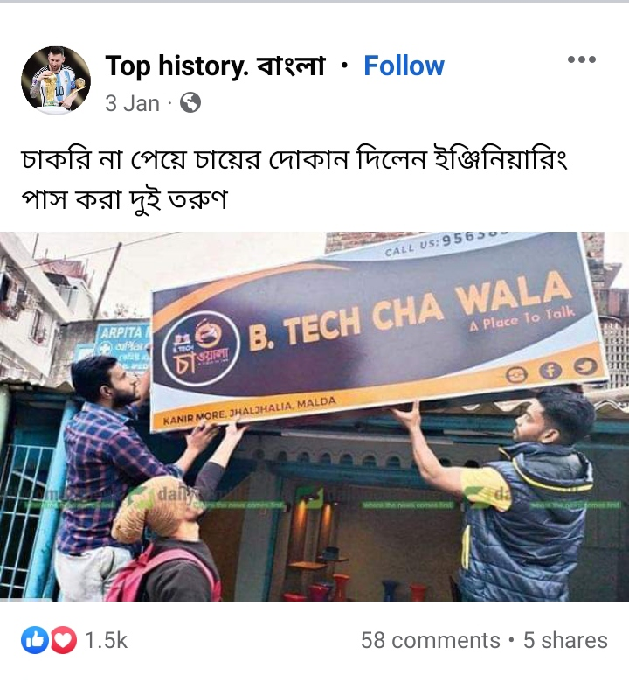Click the red heart Love reaction icon
Image resolution: width=629 pixels, height=682 pixels.
coord(64,640)
